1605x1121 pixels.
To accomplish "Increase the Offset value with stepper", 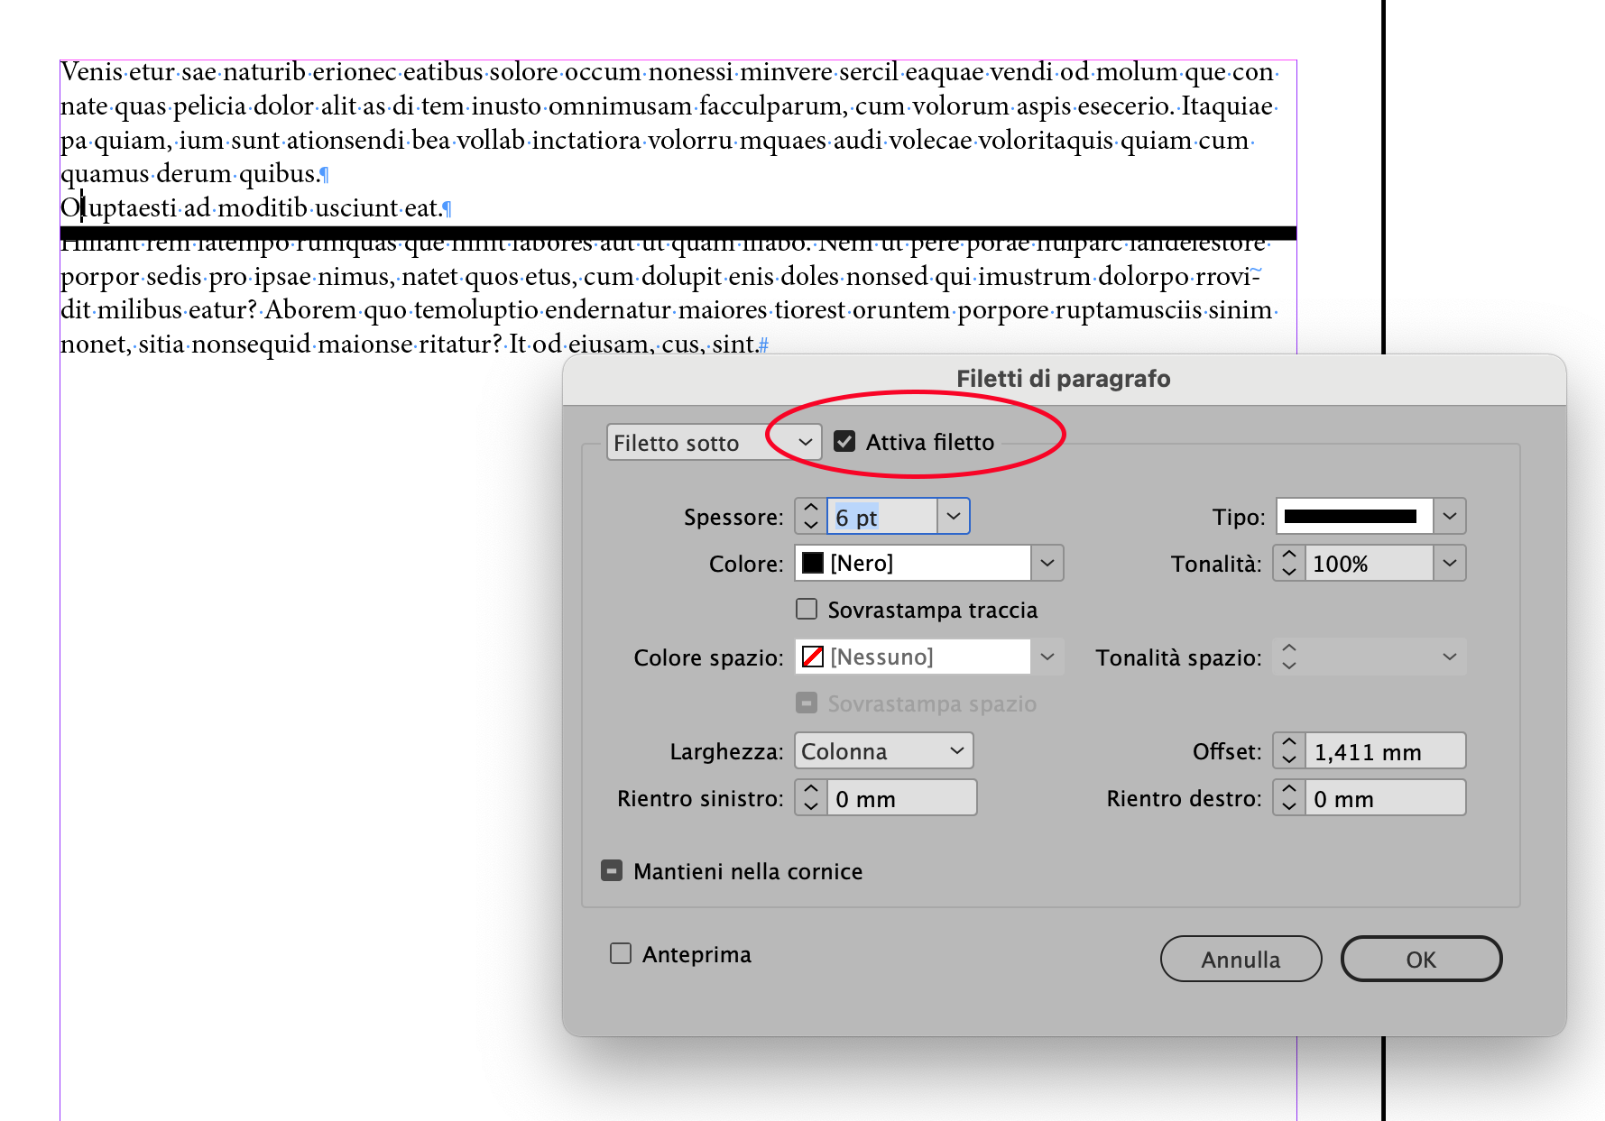I will pyautogui.click(x=1288, y=742).
